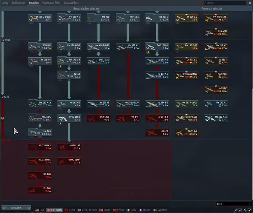
Task: Select premium He 219 A-7 card
Action: [x=216, y=47]
